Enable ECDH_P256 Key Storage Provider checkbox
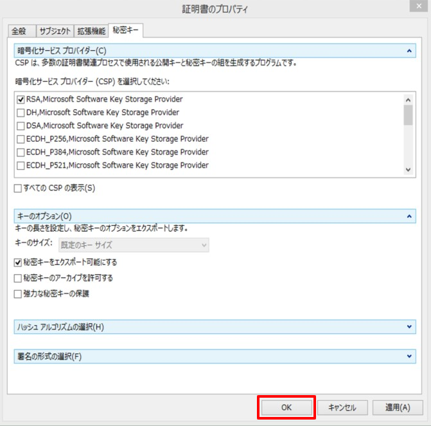 click(x=21, y=139)
